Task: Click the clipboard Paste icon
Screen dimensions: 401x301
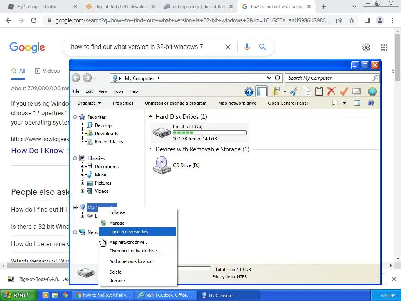Action: pos(319,91)
